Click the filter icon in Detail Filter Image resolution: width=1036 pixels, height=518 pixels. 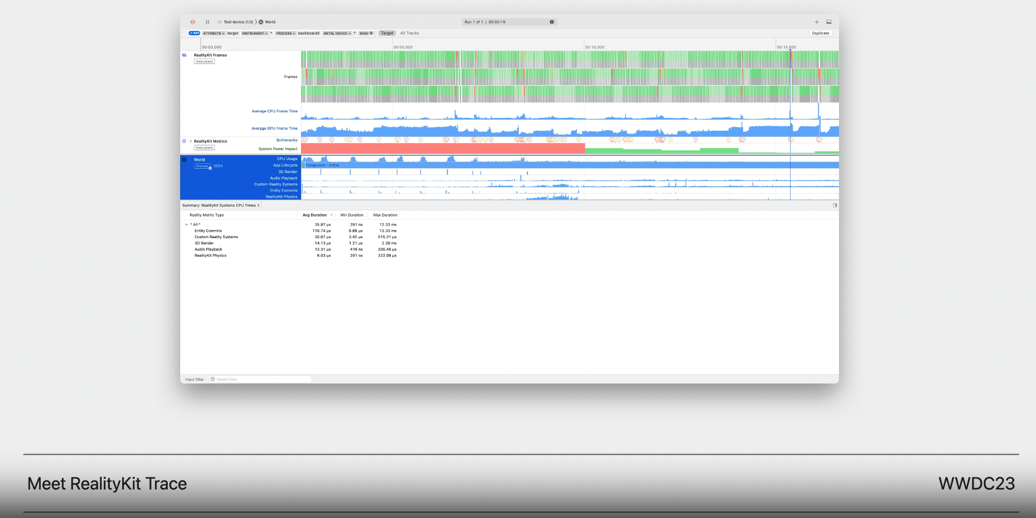click(x=213, y=380)
